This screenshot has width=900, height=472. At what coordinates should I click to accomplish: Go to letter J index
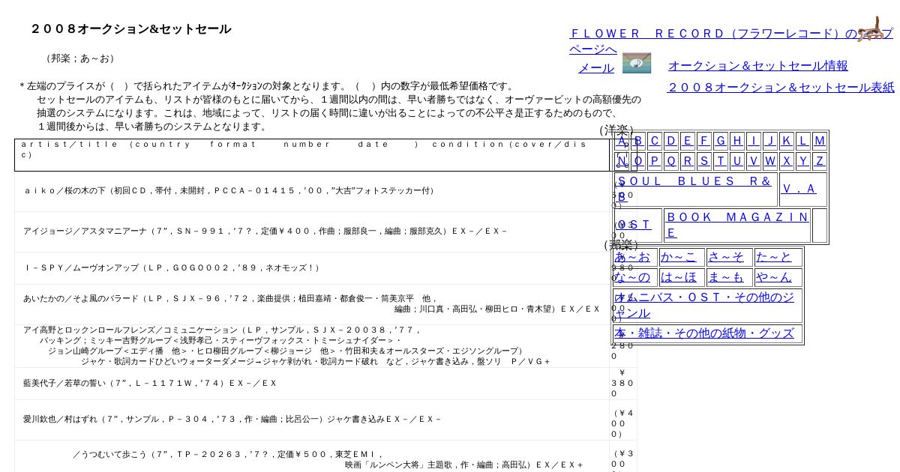tap(770, 140)
